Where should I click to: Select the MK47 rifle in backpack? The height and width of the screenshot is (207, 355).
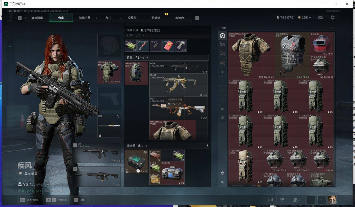coord(179,85)
